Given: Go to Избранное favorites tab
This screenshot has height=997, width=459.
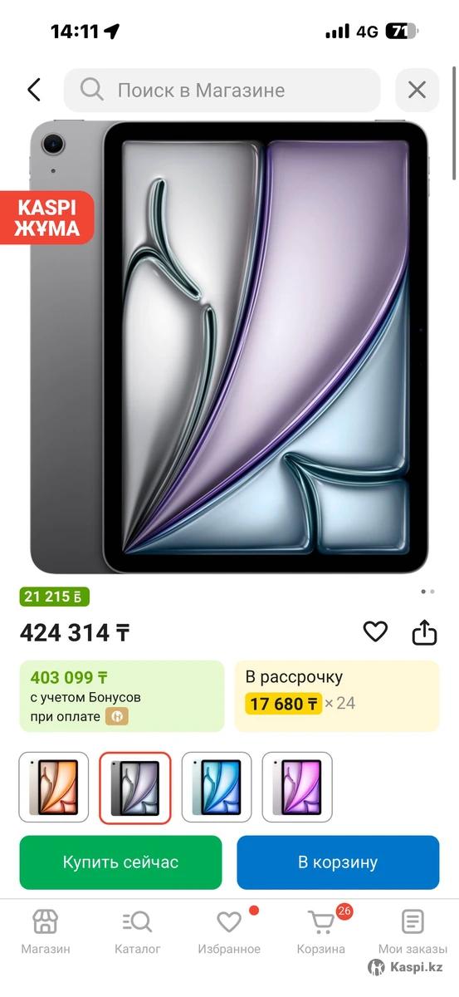Looking at the screenshot, I should point(229,931).
